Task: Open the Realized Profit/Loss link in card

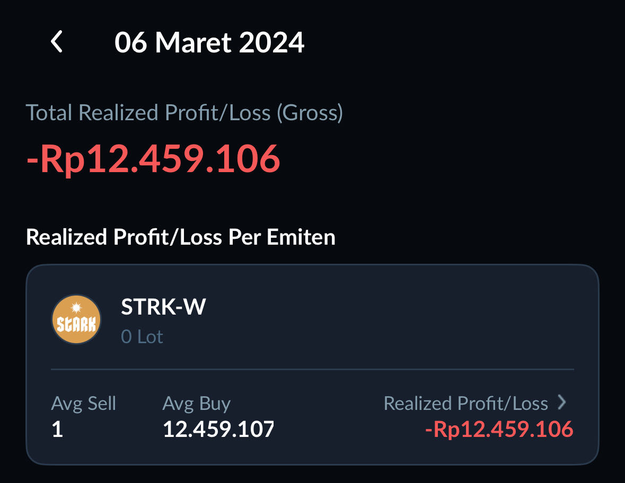Action: (465, 404)
